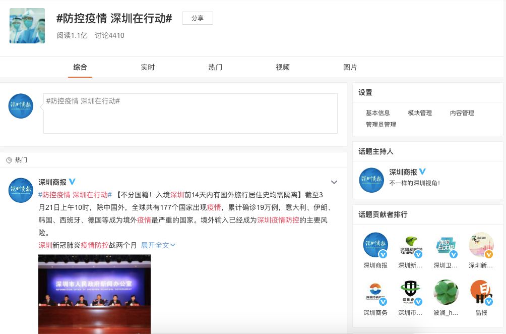Switch to the 实时 tab

148,67
